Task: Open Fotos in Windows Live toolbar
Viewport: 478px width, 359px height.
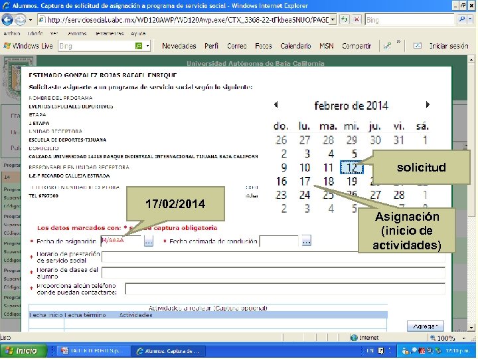Action: [x=264, y=46]
